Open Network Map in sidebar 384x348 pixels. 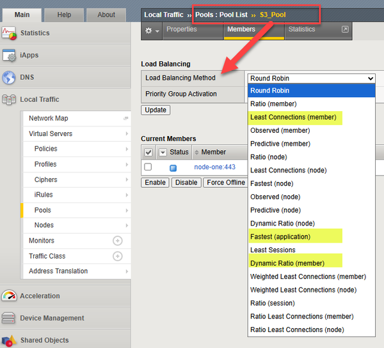coord(77,119)
